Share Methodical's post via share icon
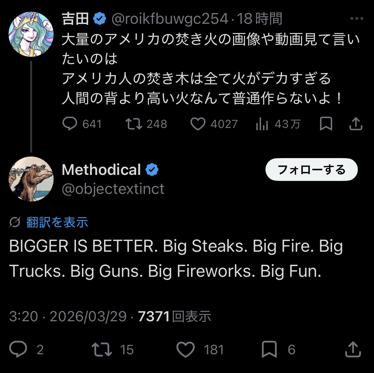 point(353,349)
